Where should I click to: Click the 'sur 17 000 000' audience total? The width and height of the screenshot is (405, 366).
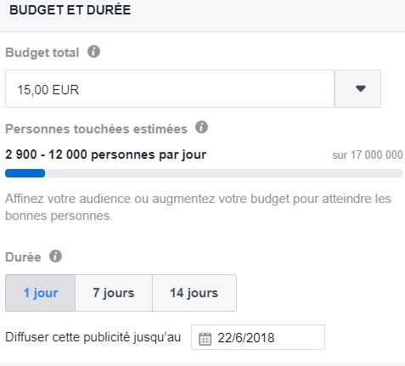(x=368, y=155)
